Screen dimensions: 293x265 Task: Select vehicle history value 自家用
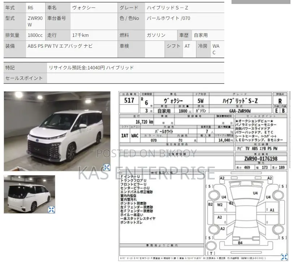tap(201, 35)
